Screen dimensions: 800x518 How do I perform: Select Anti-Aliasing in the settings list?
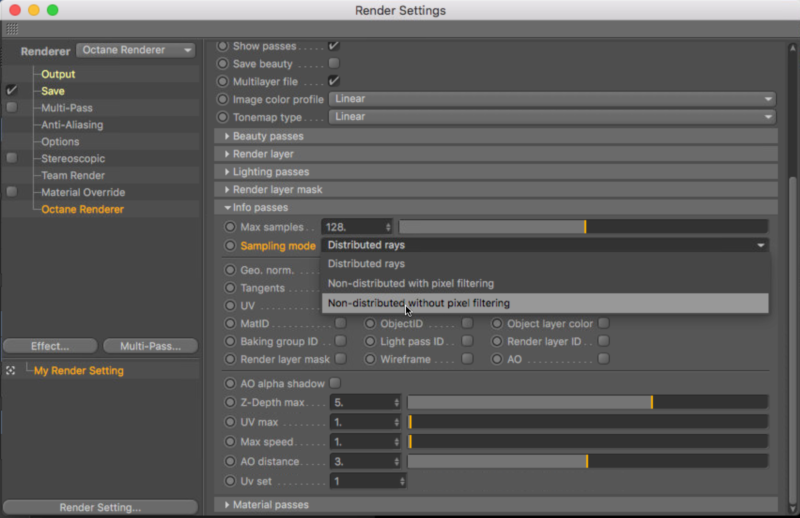coord(72,125)
